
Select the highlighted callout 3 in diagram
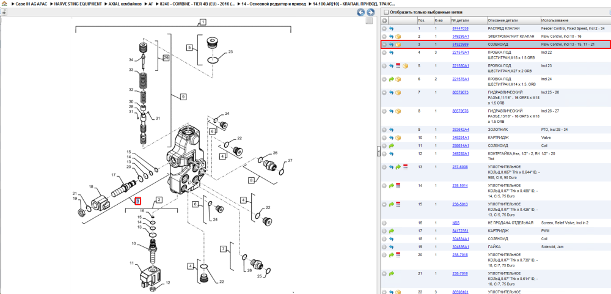point(137,201)
